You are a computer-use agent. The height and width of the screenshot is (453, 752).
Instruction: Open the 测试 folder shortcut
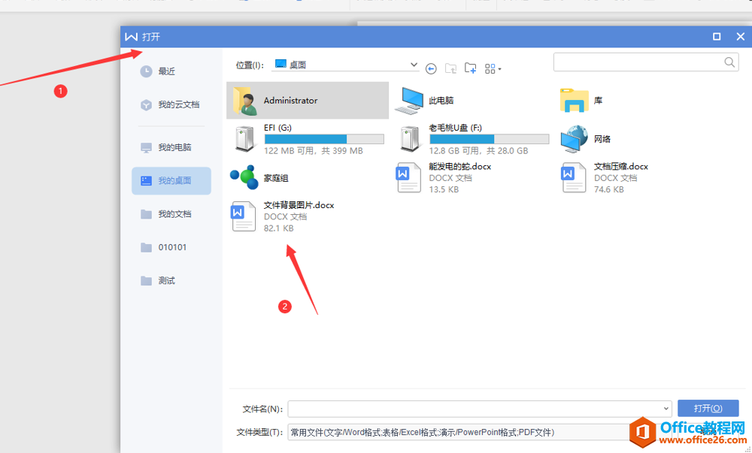tap(157, 281)
